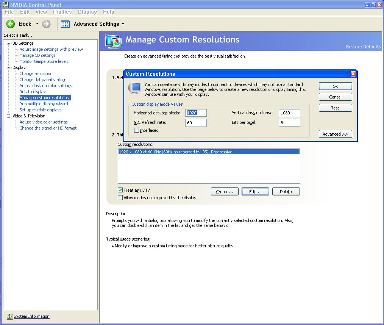Click the Manage Custom Resolutions header icon
The image size is (384, 325).
pyautogui.click(x=113, y=42)
